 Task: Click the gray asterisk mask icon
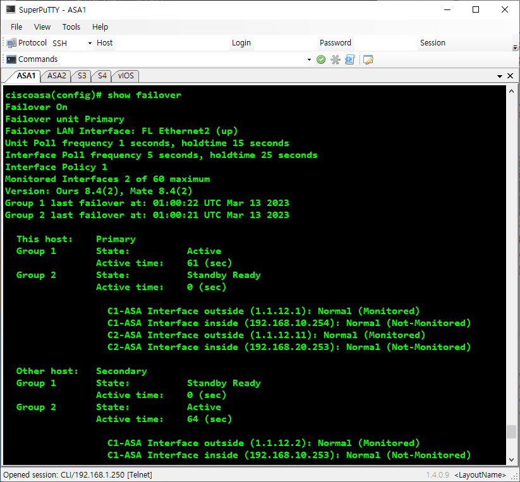[336, 59]
